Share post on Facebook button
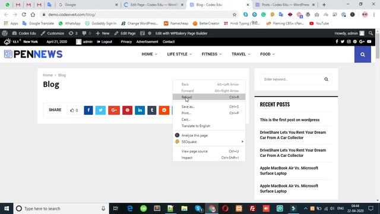The height and width of the screenshot is (214, 380). pyautogui.click(x=88, y=110)
